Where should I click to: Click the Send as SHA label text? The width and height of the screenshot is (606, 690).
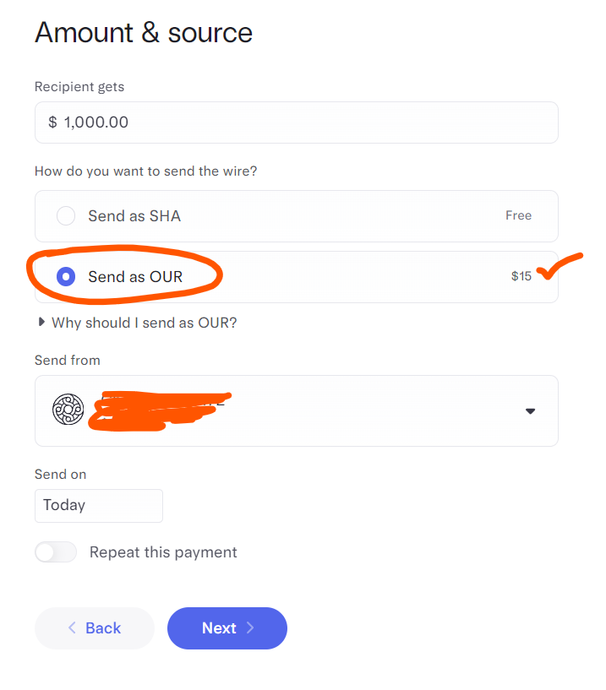click(x=134, y=216)
